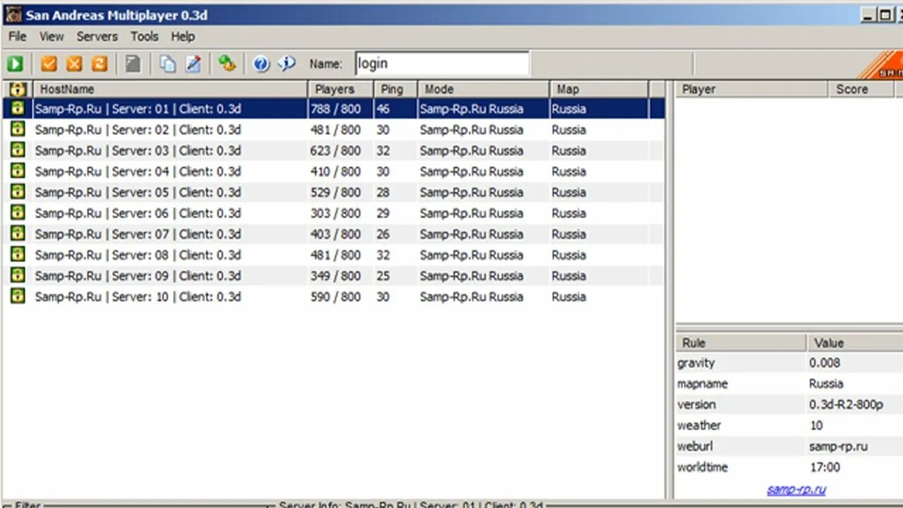Sort servers by HostName column header

coord(171,90)
